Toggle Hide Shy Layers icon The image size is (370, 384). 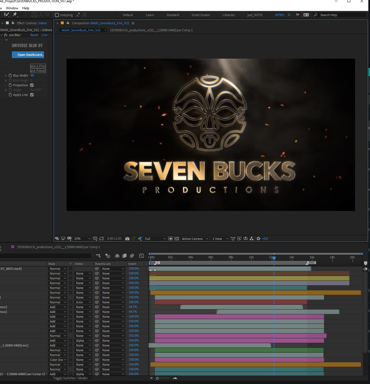(x=117, y=256)
